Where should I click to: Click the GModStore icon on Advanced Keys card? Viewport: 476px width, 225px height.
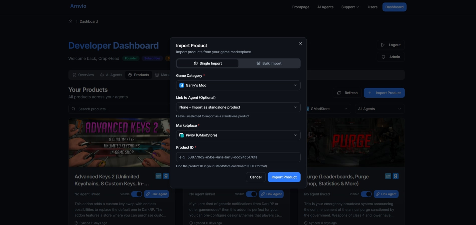(158, 176)
